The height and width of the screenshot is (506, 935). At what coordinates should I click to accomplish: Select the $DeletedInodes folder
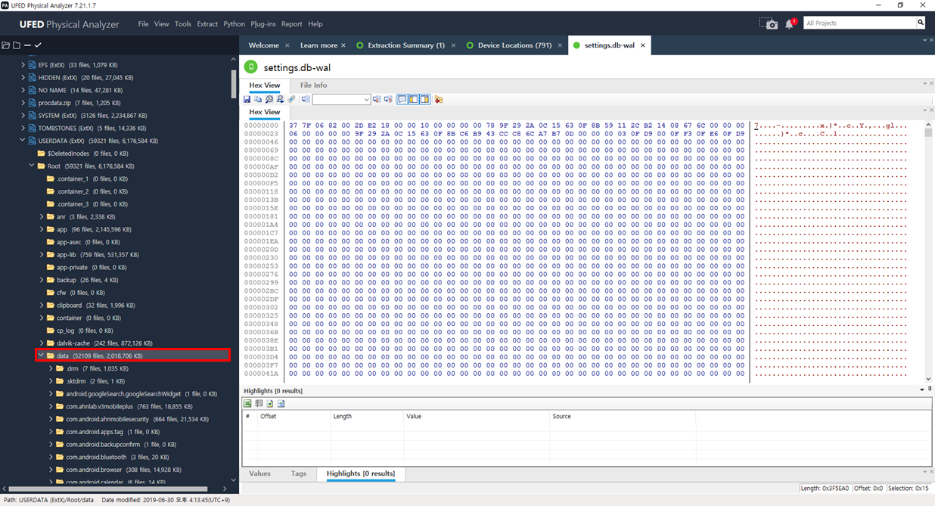click(84, 154)
